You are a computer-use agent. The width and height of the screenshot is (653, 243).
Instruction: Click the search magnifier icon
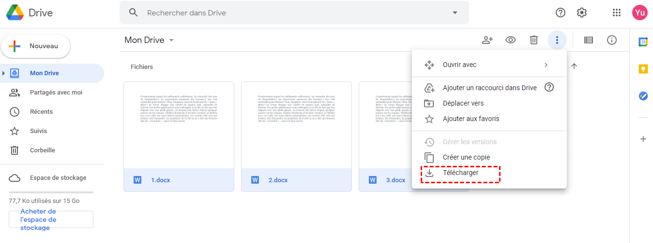(134, 13)
